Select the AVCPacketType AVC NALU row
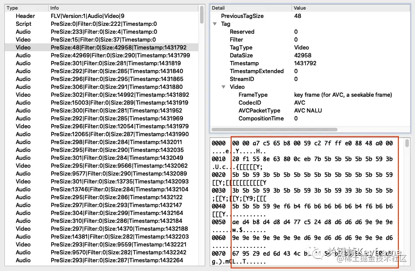The width and height of the screenshot is (415, 271). coord(310,111)
